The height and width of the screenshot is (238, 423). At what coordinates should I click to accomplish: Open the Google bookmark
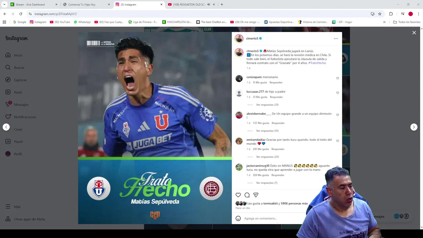tap(19, 22)
